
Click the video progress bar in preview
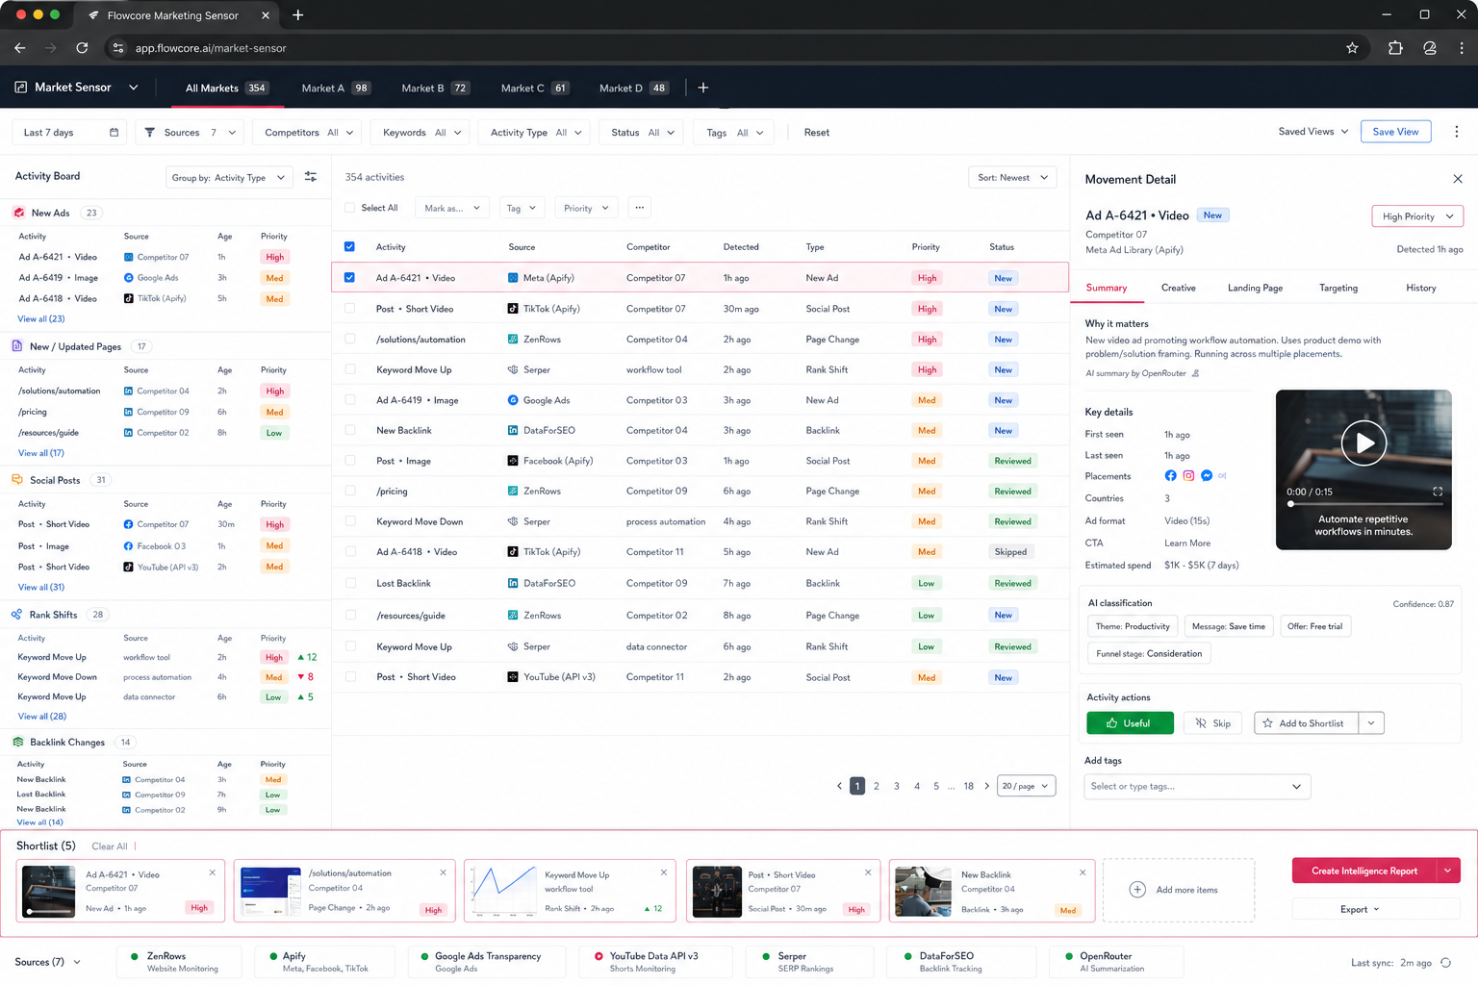tap(1363, 504)
